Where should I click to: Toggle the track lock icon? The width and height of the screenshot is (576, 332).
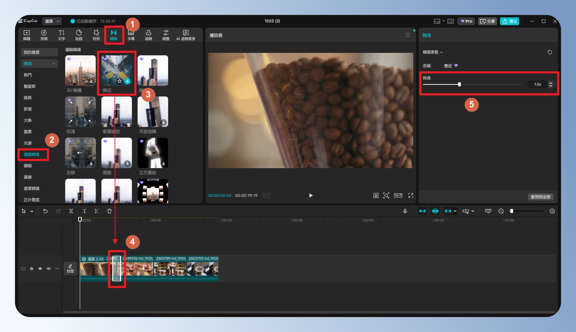click(x=32, y=269)
